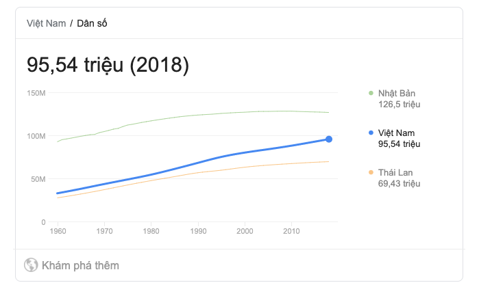Click the orange Thái Lan legend dot
This screenshot has width=479, height=285.
click(x=371, y=172)
